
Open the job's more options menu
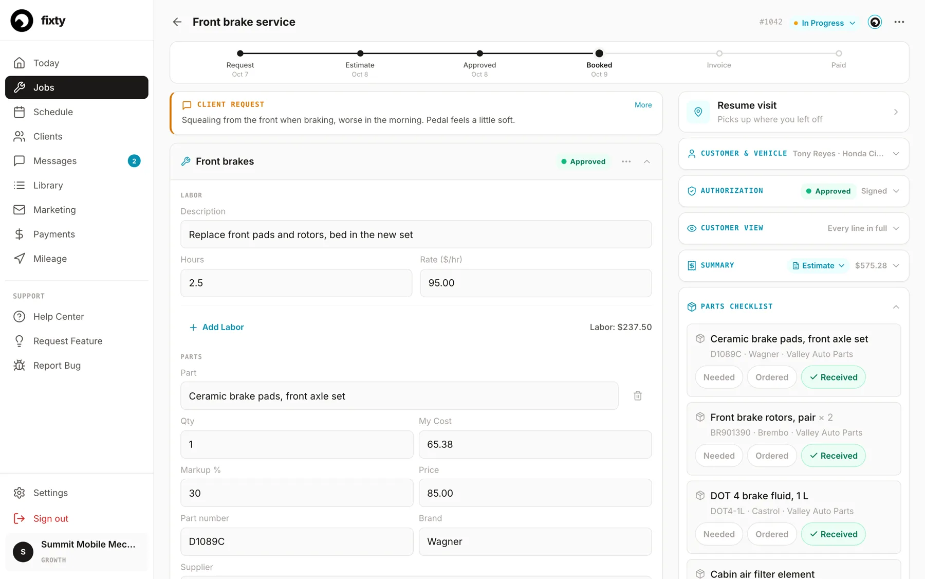click(899, 22)
